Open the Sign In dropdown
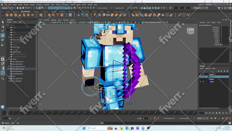232x131 pixels. tap(201, 8)
